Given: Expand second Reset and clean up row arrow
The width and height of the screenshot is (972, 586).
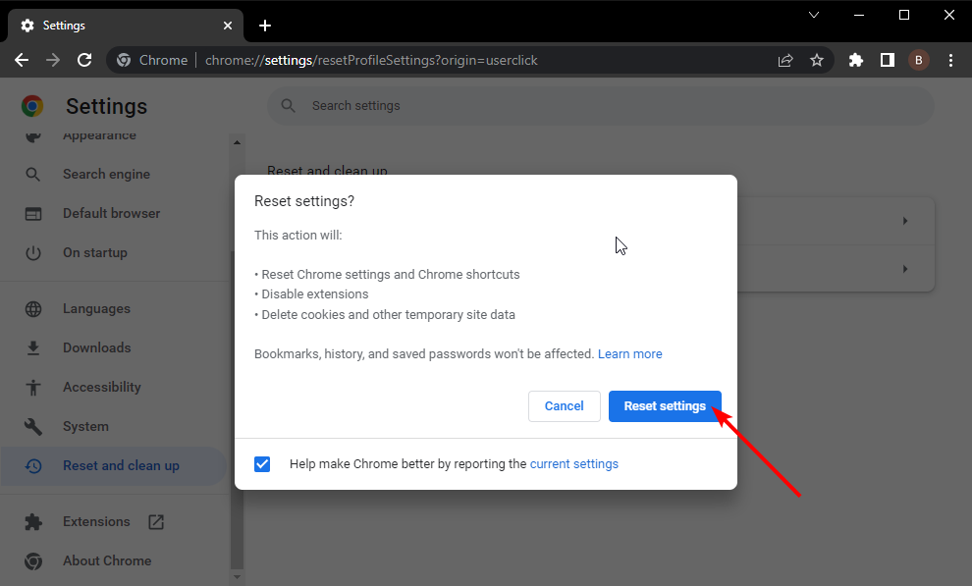Looking at the screenshot, I should (904, 269).
